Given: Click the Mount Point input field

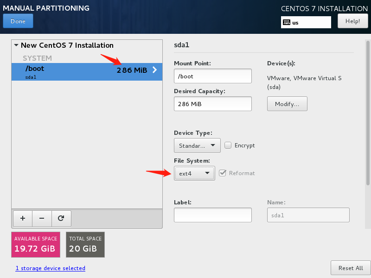Looking at the screenshot, I should (213, 76).
